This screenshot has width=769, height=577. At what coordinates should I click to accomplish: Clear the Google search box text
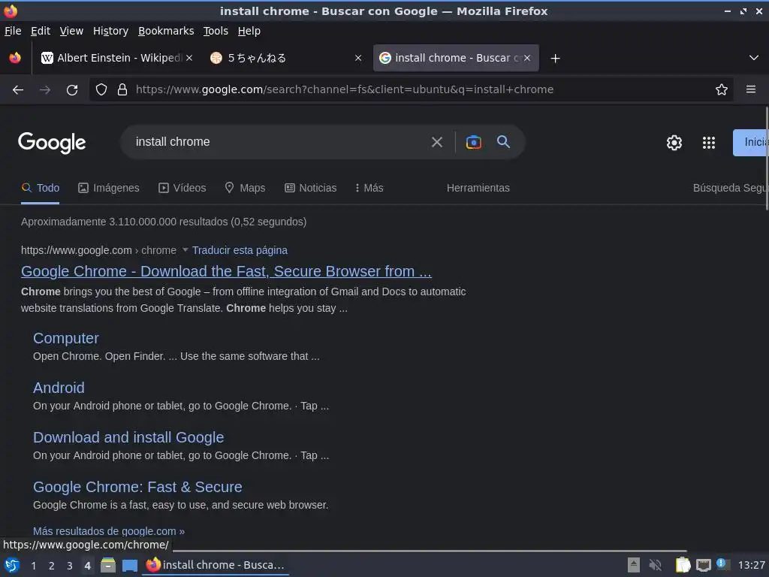[x=437, y=142]
